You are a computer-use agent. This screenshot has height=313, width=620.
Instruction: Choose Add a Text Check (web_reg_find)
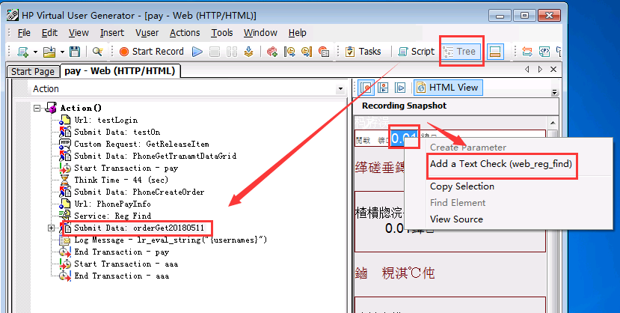tap(501, 164)
